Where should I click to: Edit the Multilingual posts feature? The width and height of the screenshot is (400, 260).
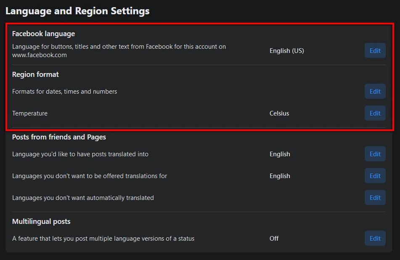click(375, 238)
